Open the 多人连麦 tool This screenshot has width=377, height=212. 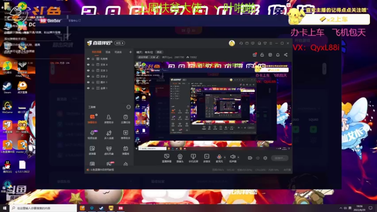[x=109, y=135]
